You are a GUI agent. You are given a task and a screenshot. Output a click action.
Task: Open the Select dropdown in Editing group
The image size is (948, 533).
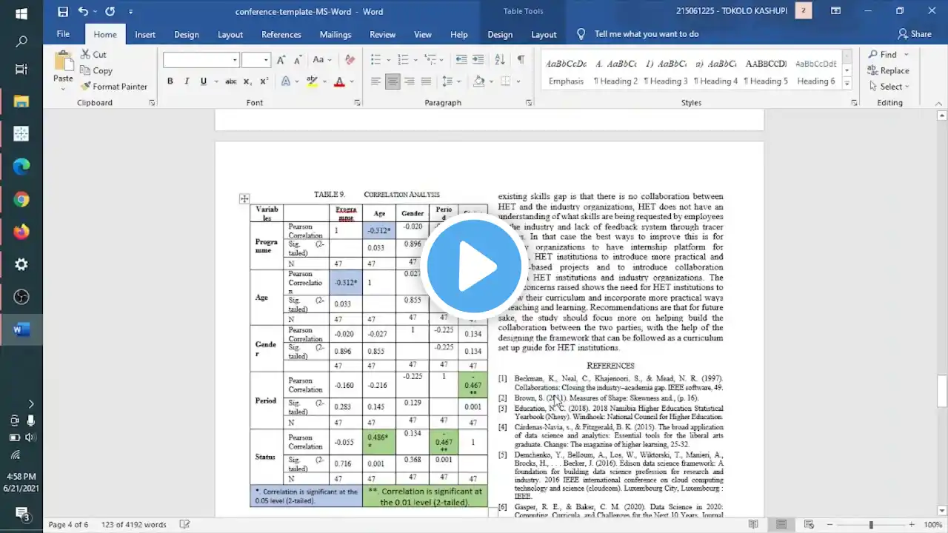[889, 87]
